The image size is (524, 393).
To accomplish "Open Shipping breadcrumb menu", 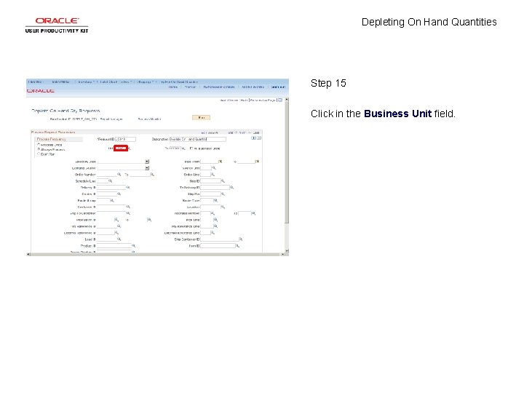I will click(144, 82).
